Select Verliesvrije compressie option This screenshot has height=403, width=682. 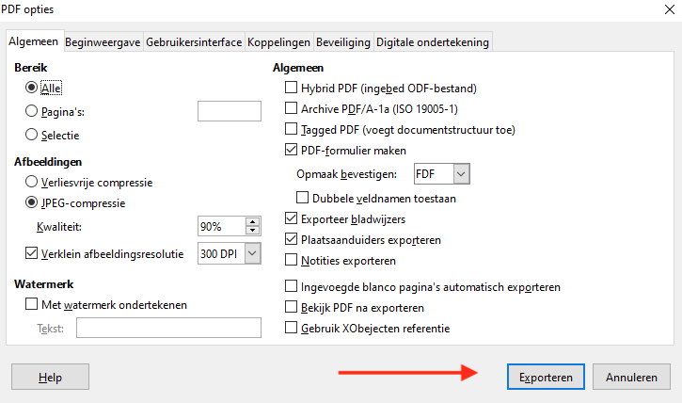[32, 182]
